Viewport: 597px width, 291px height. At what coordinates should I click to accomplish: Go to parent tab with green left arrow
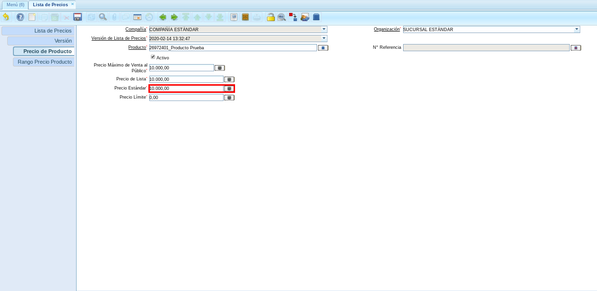pyautogui.click(x=163, y=17)
